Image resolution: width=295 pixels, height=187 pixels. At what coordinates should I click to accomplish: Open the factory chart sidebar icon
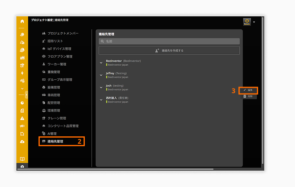click(22, 58)
